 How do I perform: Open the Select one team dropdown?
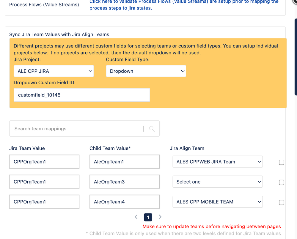218,182
